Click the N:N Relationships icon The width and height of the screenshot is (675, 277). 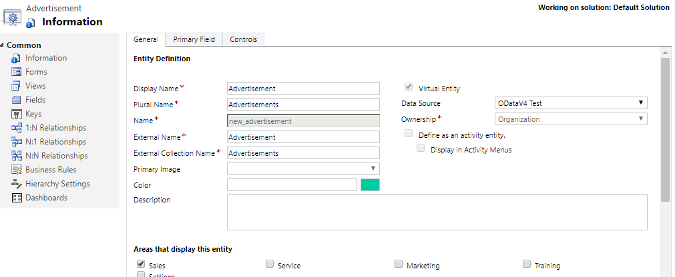[17, 156]
